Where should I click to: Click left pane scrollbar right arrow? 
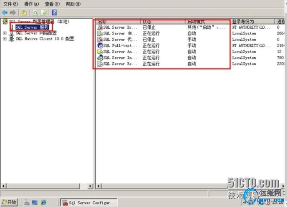[x=90, y=186]
